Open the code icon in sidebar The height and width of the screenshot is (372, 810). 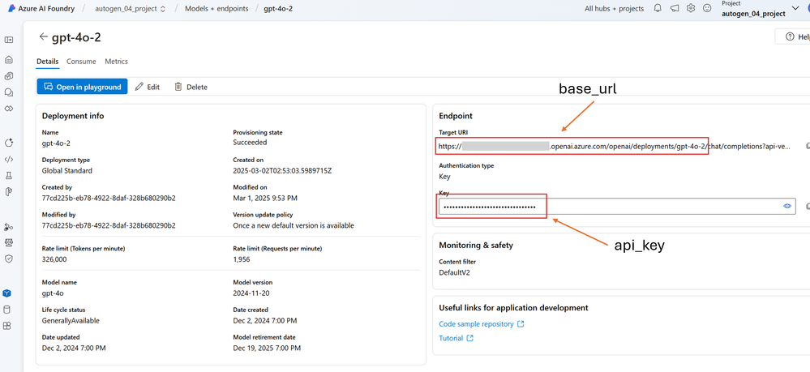[9, 160]
